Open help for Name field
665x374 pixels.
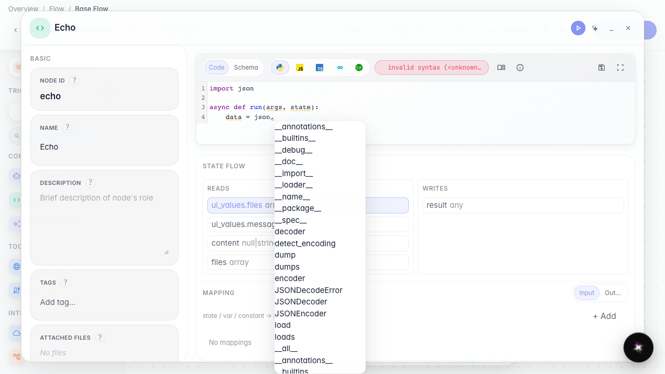tap(67, 128)
